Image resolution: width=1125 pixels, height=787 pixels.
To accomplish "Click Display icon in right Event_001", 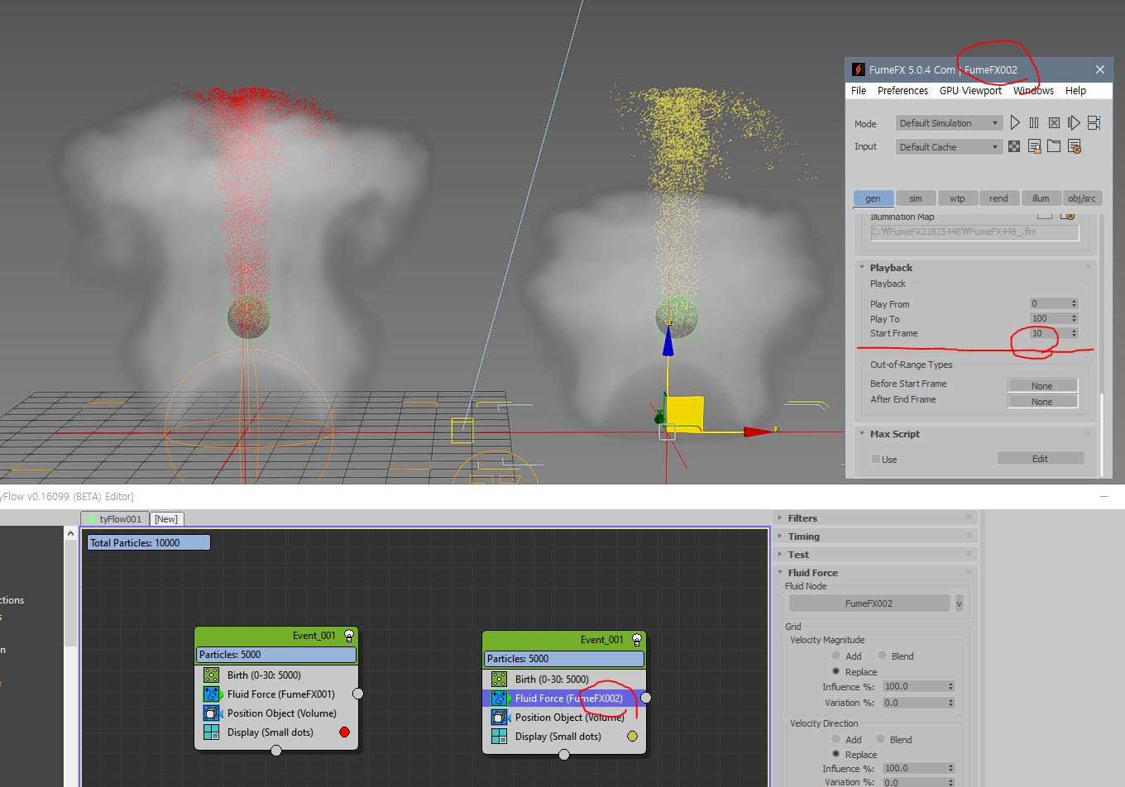I will 500,737.
